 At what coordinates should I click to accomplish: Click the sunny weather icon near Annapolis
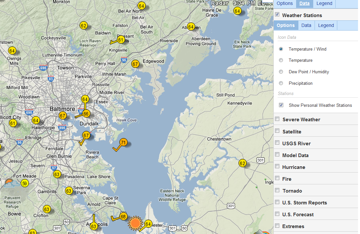136,222
